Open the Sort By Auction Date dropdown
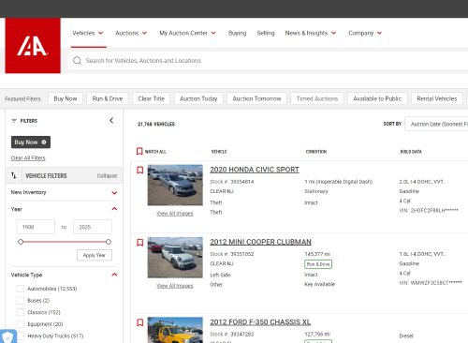The height and width of the screenshot is (343, 468). (x=436, y=124)
